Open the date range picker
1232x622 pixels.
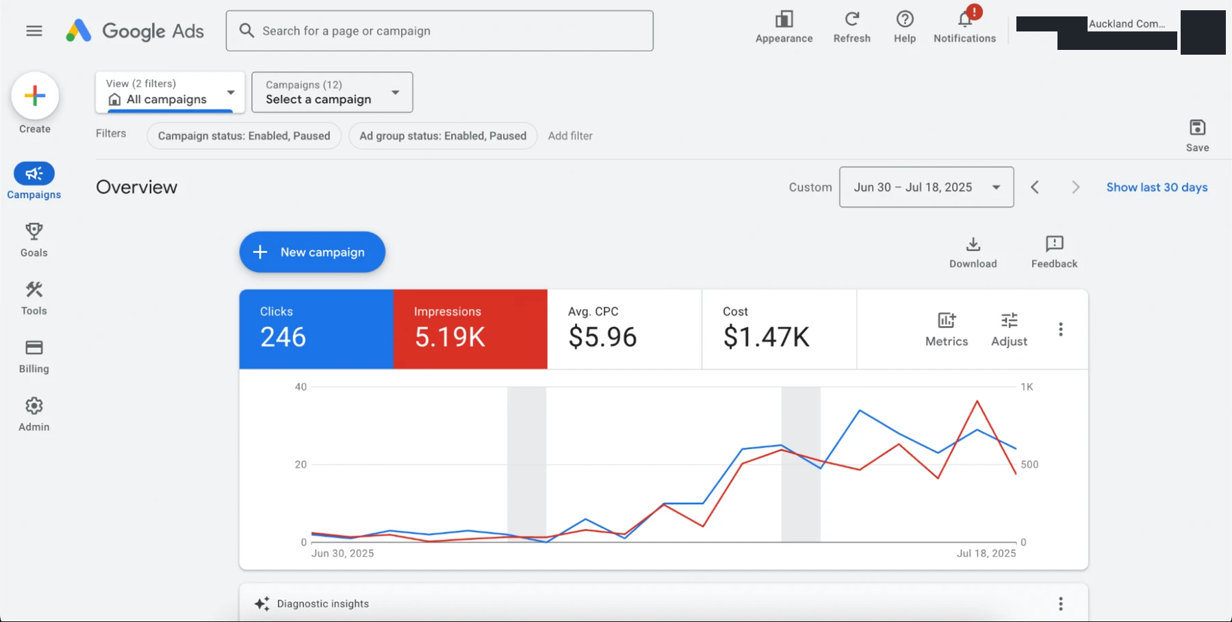click(x=926, y=187)
